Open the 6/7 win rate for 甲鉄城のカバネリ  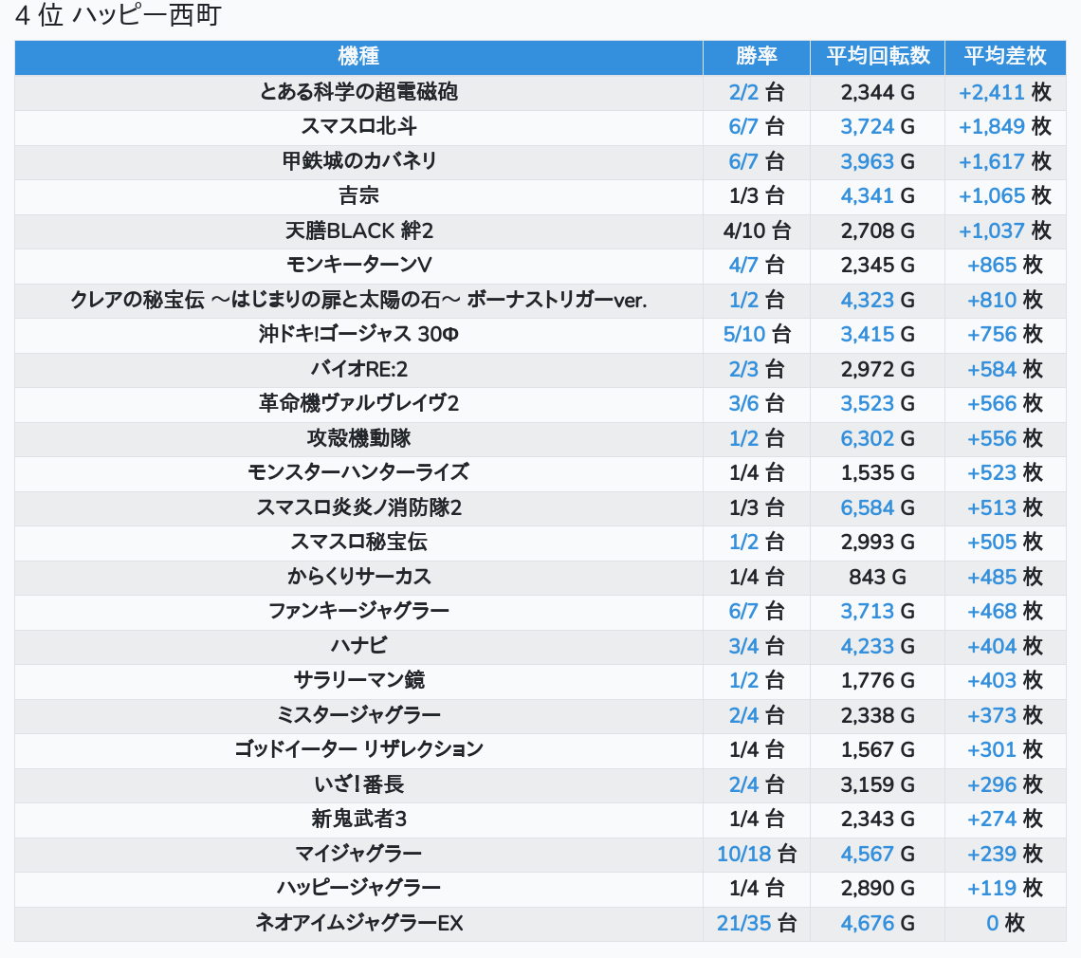pyautogui.click(x=743, y=161)
